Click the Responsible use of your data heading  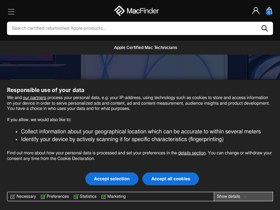coord(45,90)
